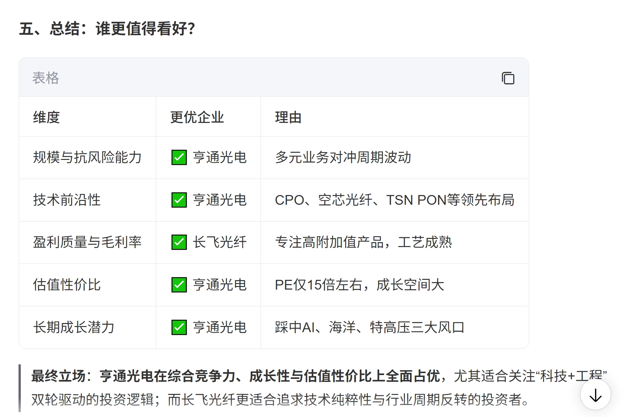Click the green checkmark beside 长飞光纤
The height and width of the screenshot is (417, 639).
(x=179, y=242)
